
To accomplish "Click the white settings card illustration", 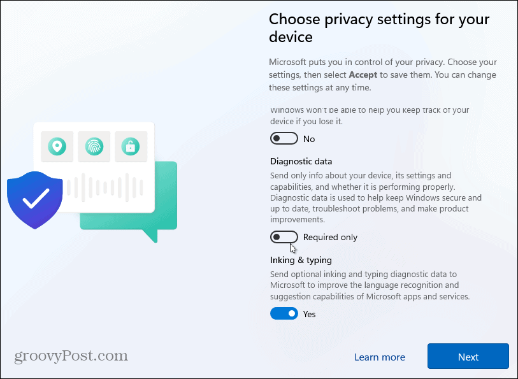I will click(x=94, y=167).
